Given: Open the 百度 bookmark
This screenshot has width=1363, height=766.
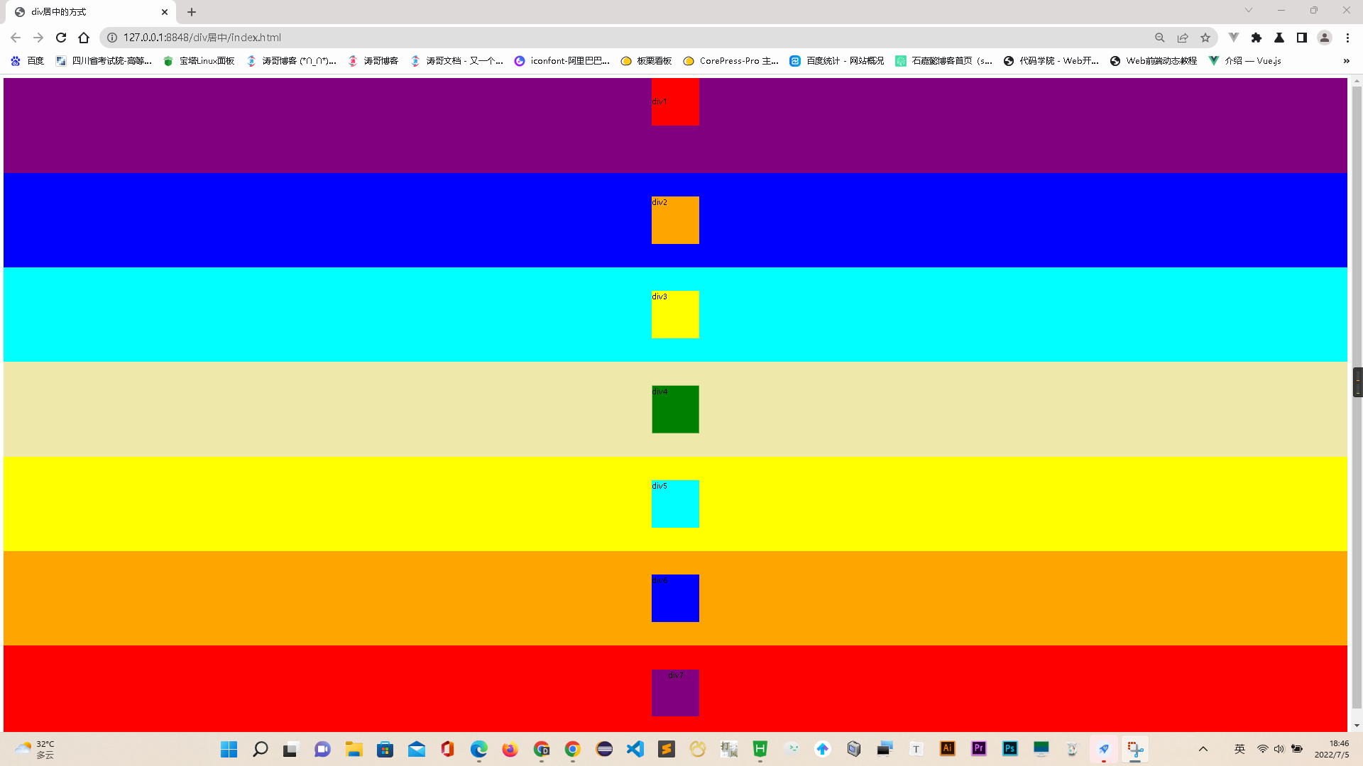Looking at the screenshot, I should (28, 61).
